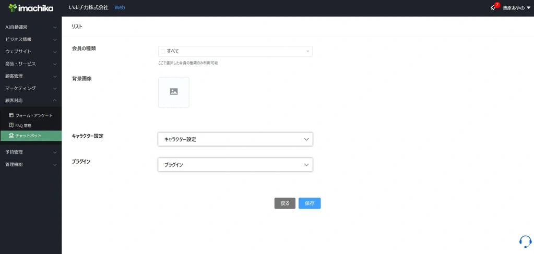The height and width of the screenshot is (254, 534).
Task: Open the キャラクター設定 dropdown
Action: [235, 139]
